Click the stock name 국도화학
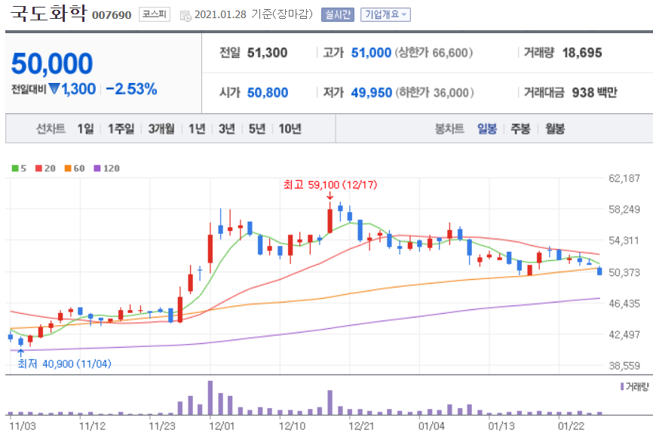This screenshot has height=436, width=653. click(x=48, y=14)
